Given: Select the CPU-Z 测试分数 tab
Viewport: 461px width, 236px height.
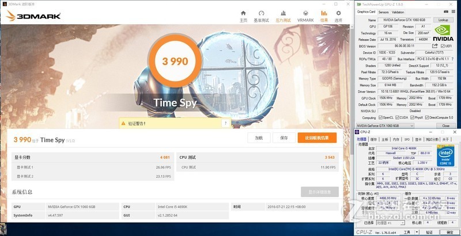Looking at the screenshot, I should click(432, 139).
